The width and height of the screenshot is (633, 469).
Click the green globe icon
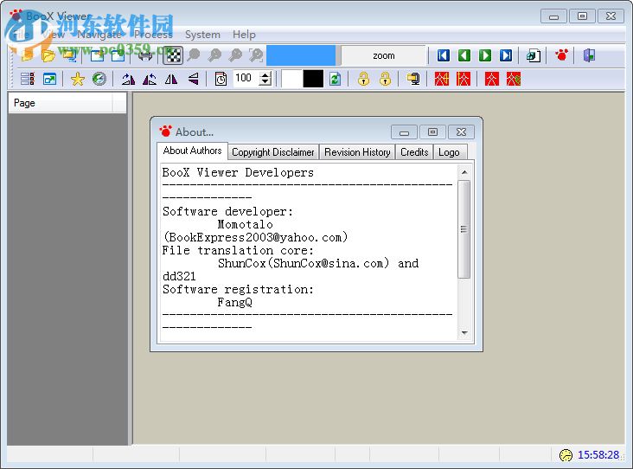click(99, 79)
